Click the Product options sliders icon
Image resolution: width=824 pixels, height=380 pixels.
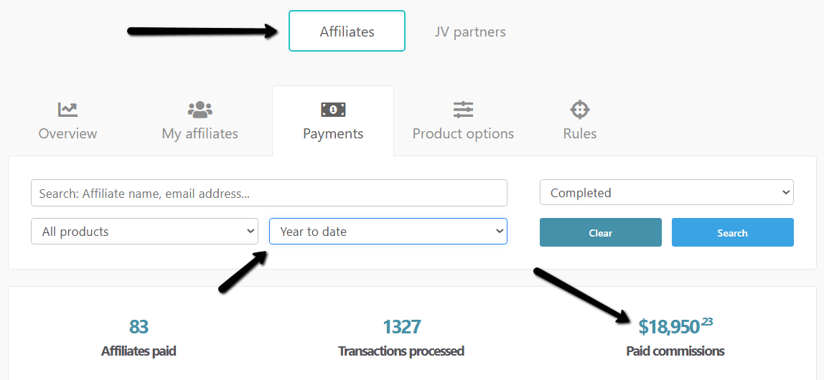point(463,110)
